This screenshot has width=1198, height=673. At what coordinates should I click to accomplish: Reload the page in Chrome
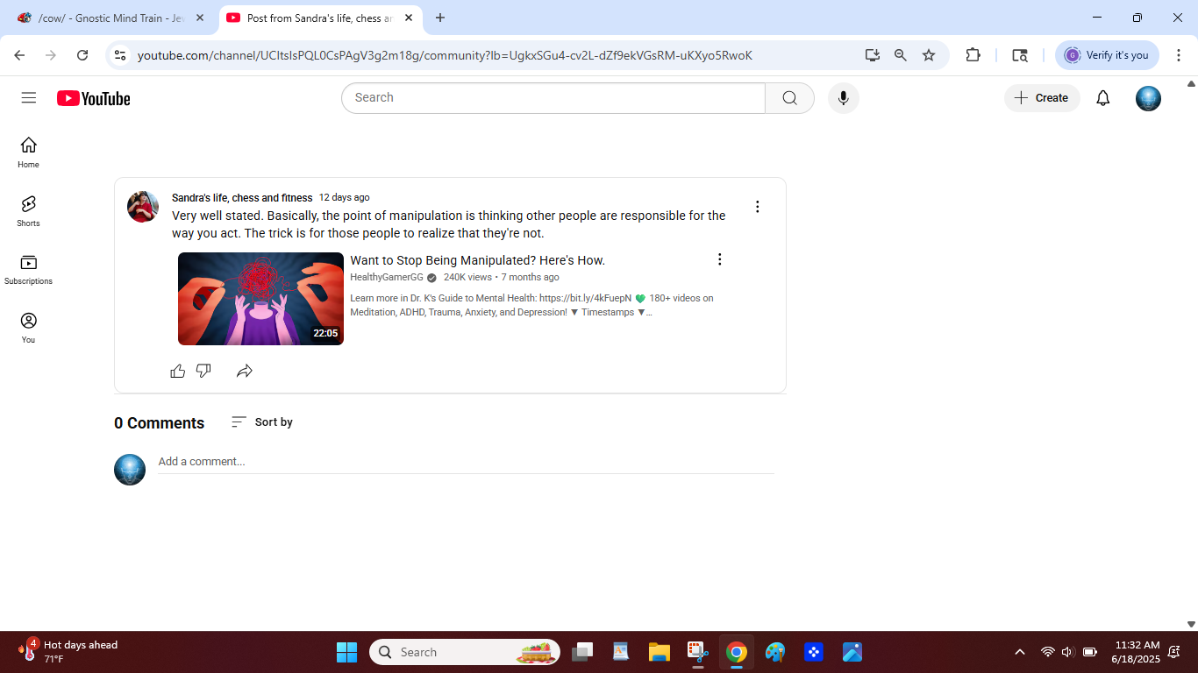(82, 55)
